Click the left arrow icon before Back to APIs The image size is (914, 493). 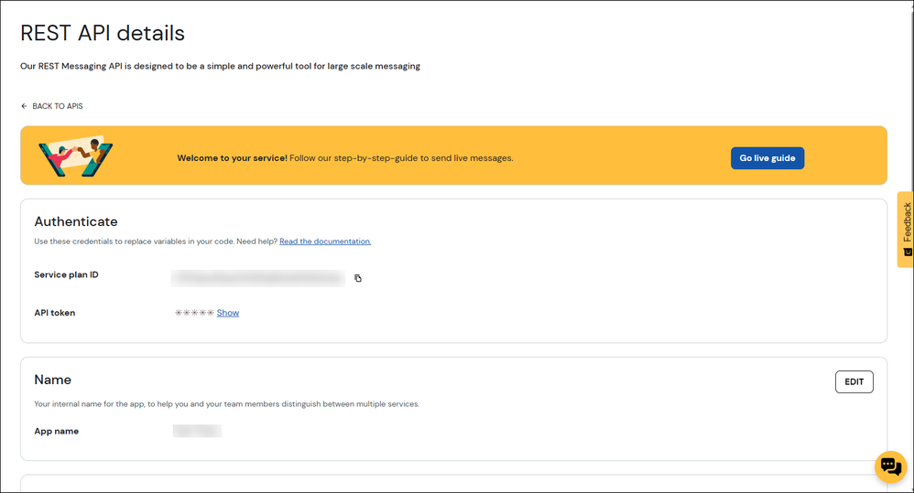25,106
